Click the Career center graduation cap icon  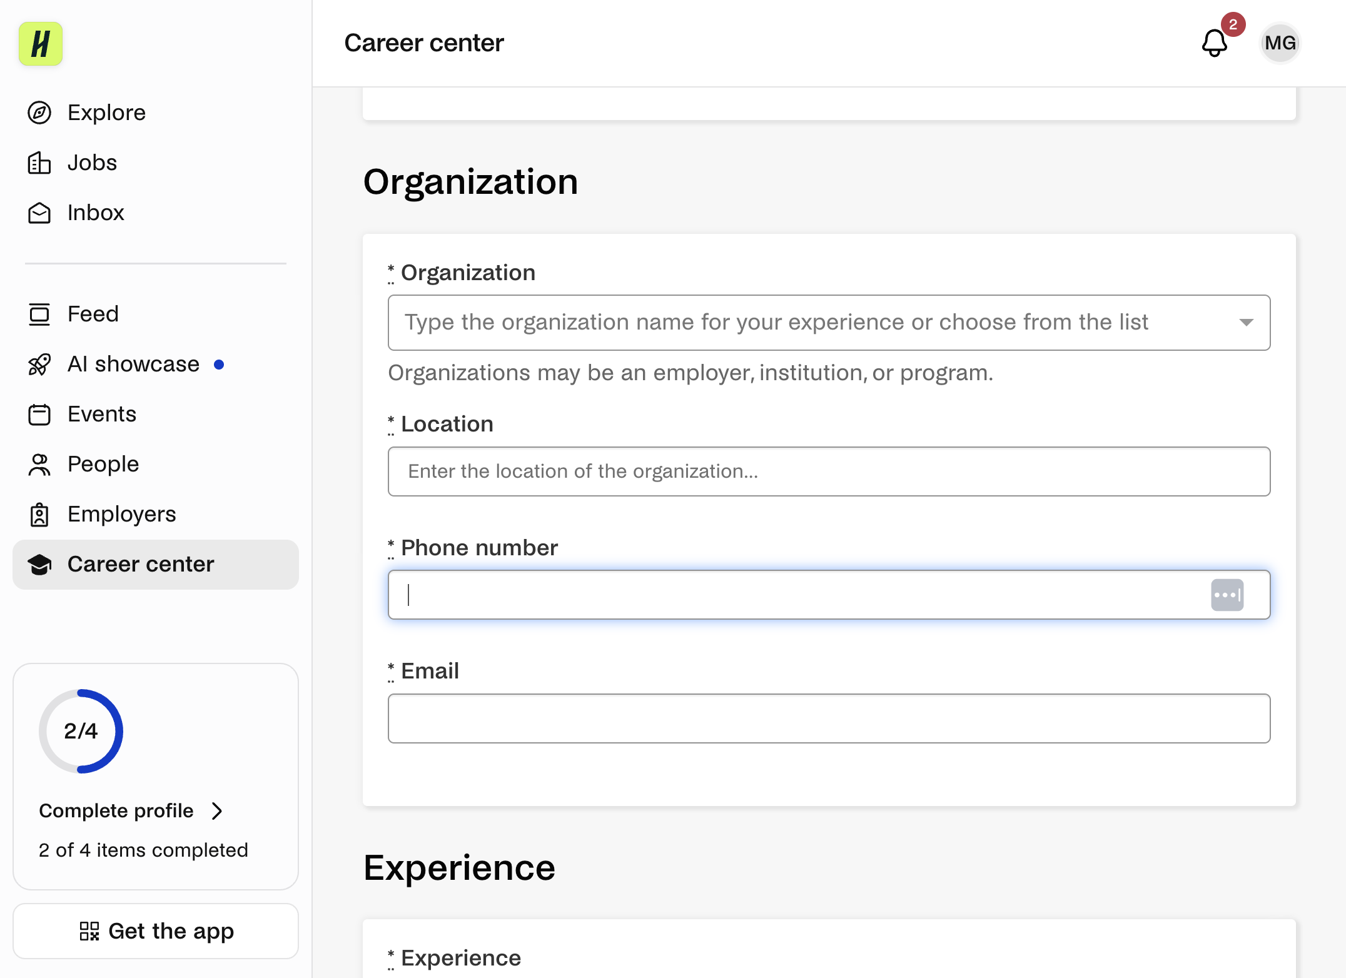39,564
